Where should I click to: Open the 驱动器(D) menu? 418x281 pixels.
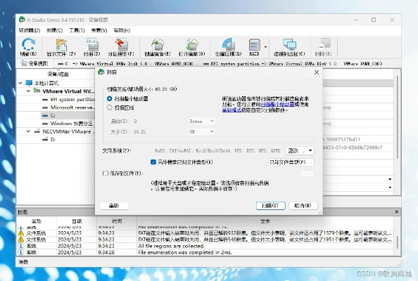click(30, 30)
